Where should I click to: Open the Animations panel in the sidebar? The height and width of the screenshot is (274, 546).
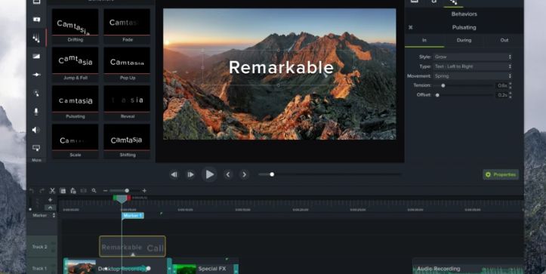36,75
